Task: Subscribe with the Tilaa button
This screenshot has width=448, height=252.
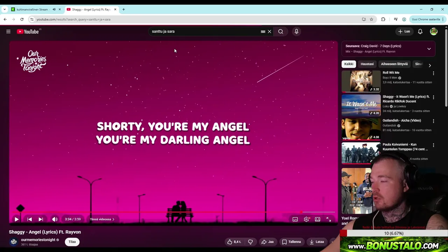Action: (72, 242)
